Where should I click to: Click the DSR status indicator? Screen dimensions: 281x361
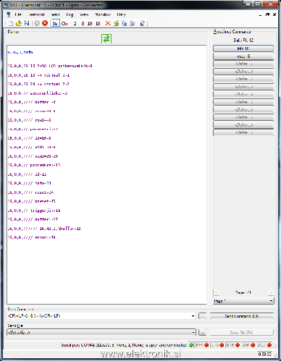248,345
